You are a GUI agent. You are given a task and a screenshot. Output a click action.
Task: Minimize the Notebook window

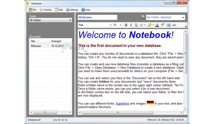168,3
